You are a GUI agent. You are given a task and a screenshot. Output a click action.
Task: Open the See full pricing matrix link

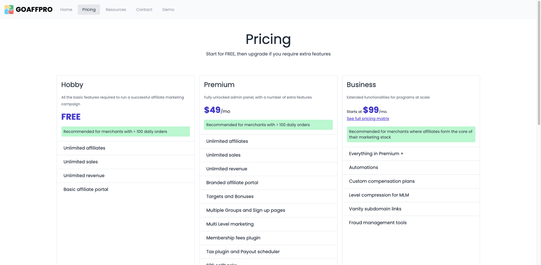click(x=368, y=119)
